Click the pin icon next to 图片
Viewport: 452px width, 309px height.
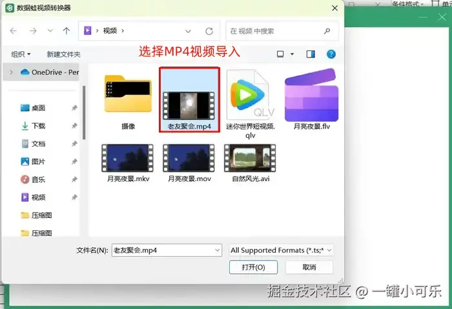coord(74,162)
